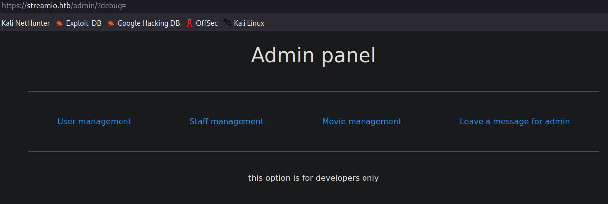Open the OffSec bookmark label
The width and height of the screenshot is (608, 204).
coord(207,23)
